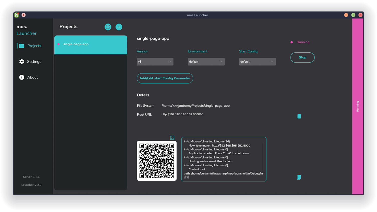377x212 pixels.
Task: Copy the console log output
Action: 299,177
